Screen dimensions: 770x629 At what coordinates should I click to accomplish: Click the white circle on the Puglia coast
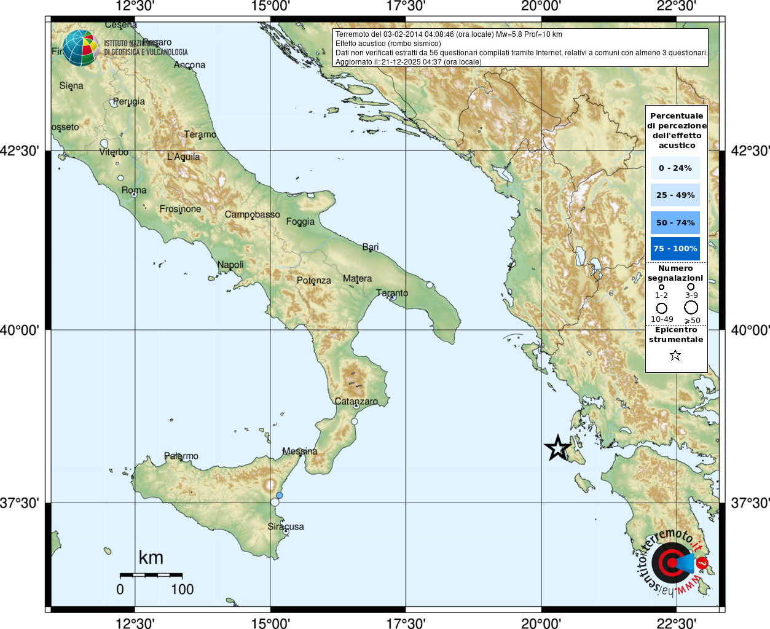pos(430,285)
